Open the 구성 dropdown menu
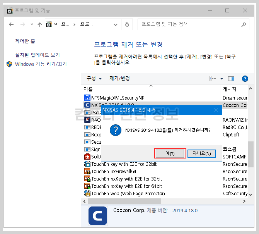 click(94, 78)
